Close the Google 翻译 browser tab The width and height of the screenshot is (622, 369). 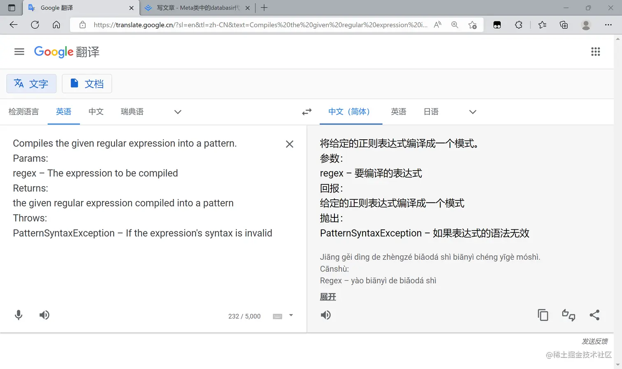click(132, 8)
